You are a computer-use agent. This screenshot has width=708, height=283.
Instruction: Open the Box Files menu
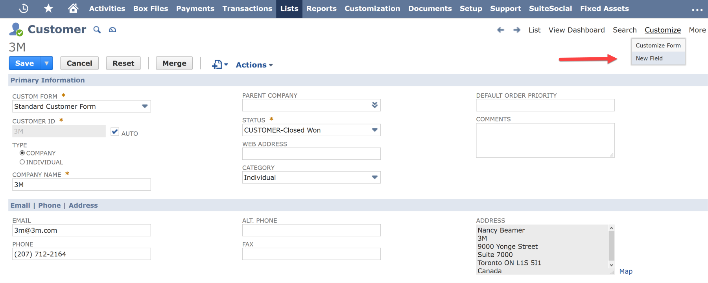click(x=151, y=8)
